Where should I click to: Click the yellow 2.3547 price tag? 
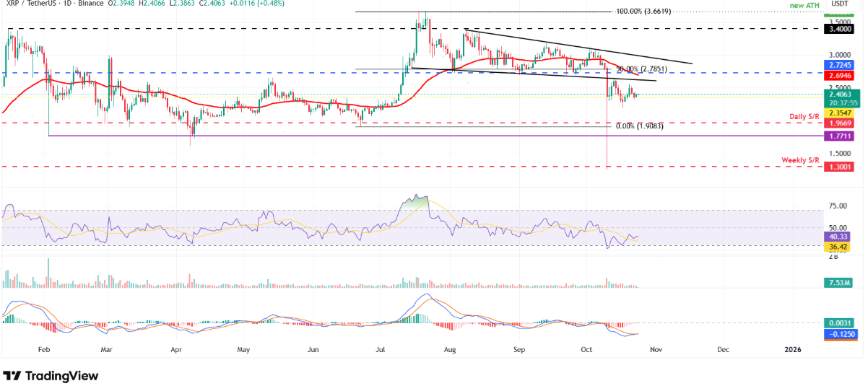coord(841,113)
